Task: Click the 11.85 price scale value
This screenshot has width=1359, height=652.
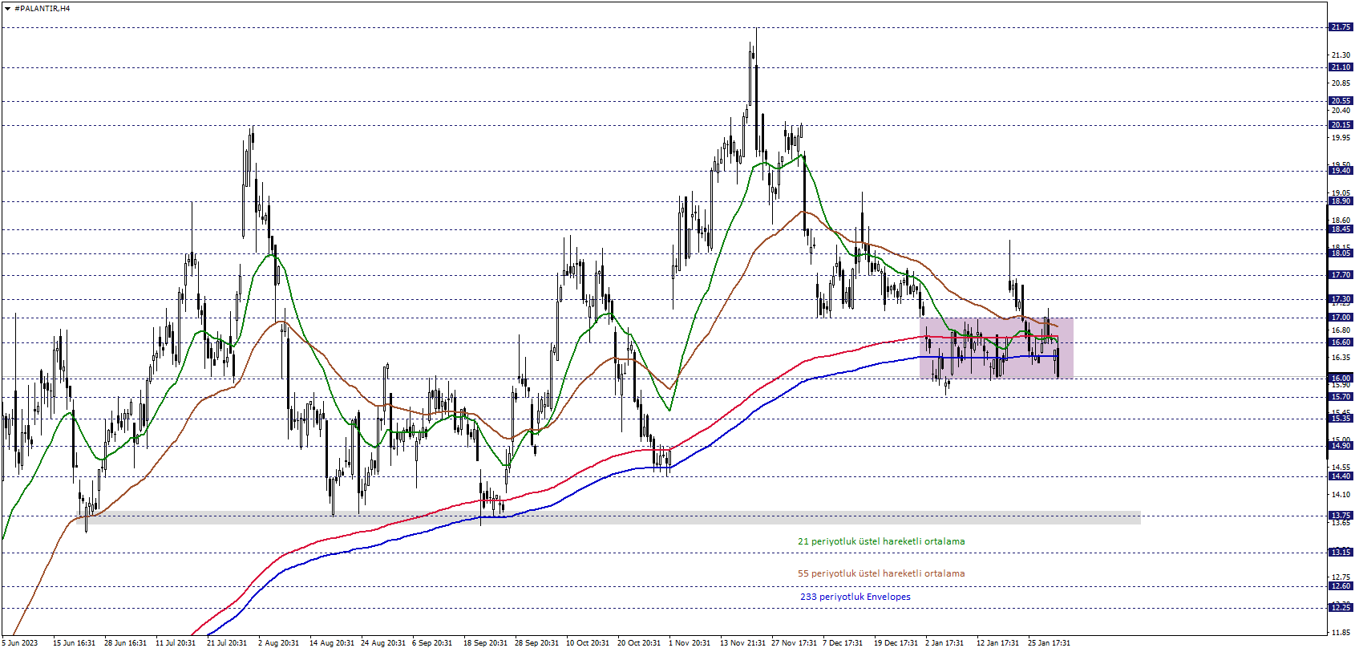Action: pyautogui.click(x=1341, y=633)
